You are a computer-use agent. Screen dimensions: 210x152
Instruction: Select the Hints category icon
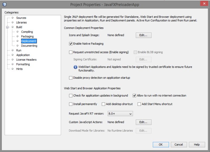(12, 69)
